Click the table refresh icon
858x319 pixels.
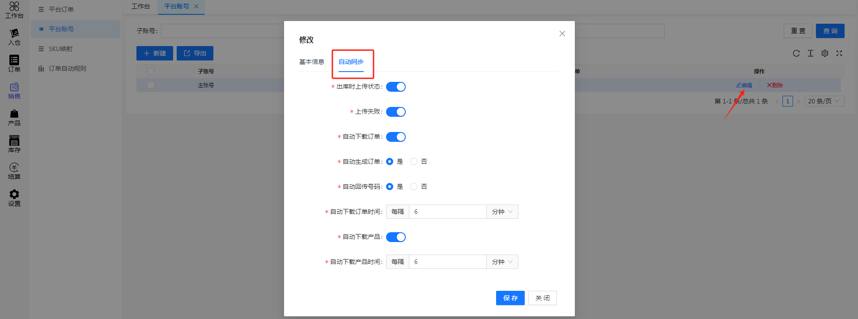tap(796, 53)
